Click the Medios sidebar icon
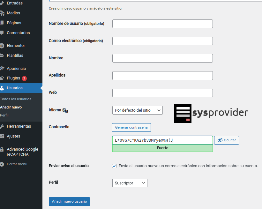Image resolution: width=262 pixels, height=209 pixels. click(x=2, y=13)
